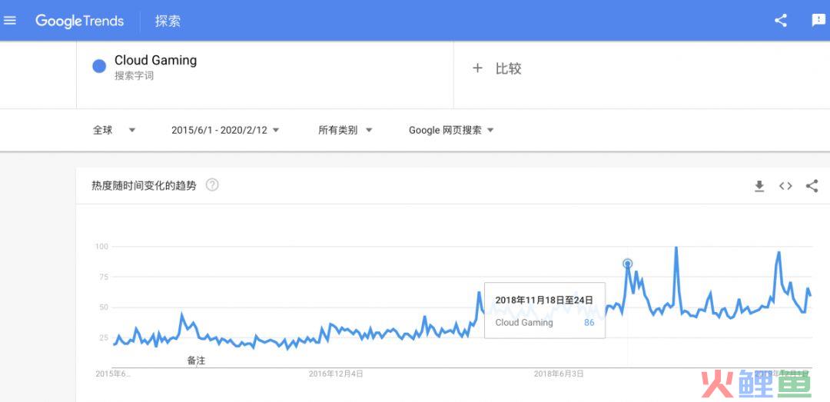
Task: Click the 2018年6月3日 axis label
Action: click(x=559, y=374)
